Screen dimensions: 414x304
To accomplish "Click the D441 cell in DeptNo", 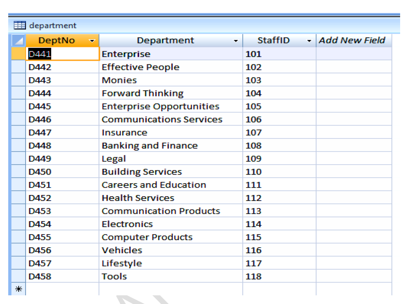I will tap(62, 54).
